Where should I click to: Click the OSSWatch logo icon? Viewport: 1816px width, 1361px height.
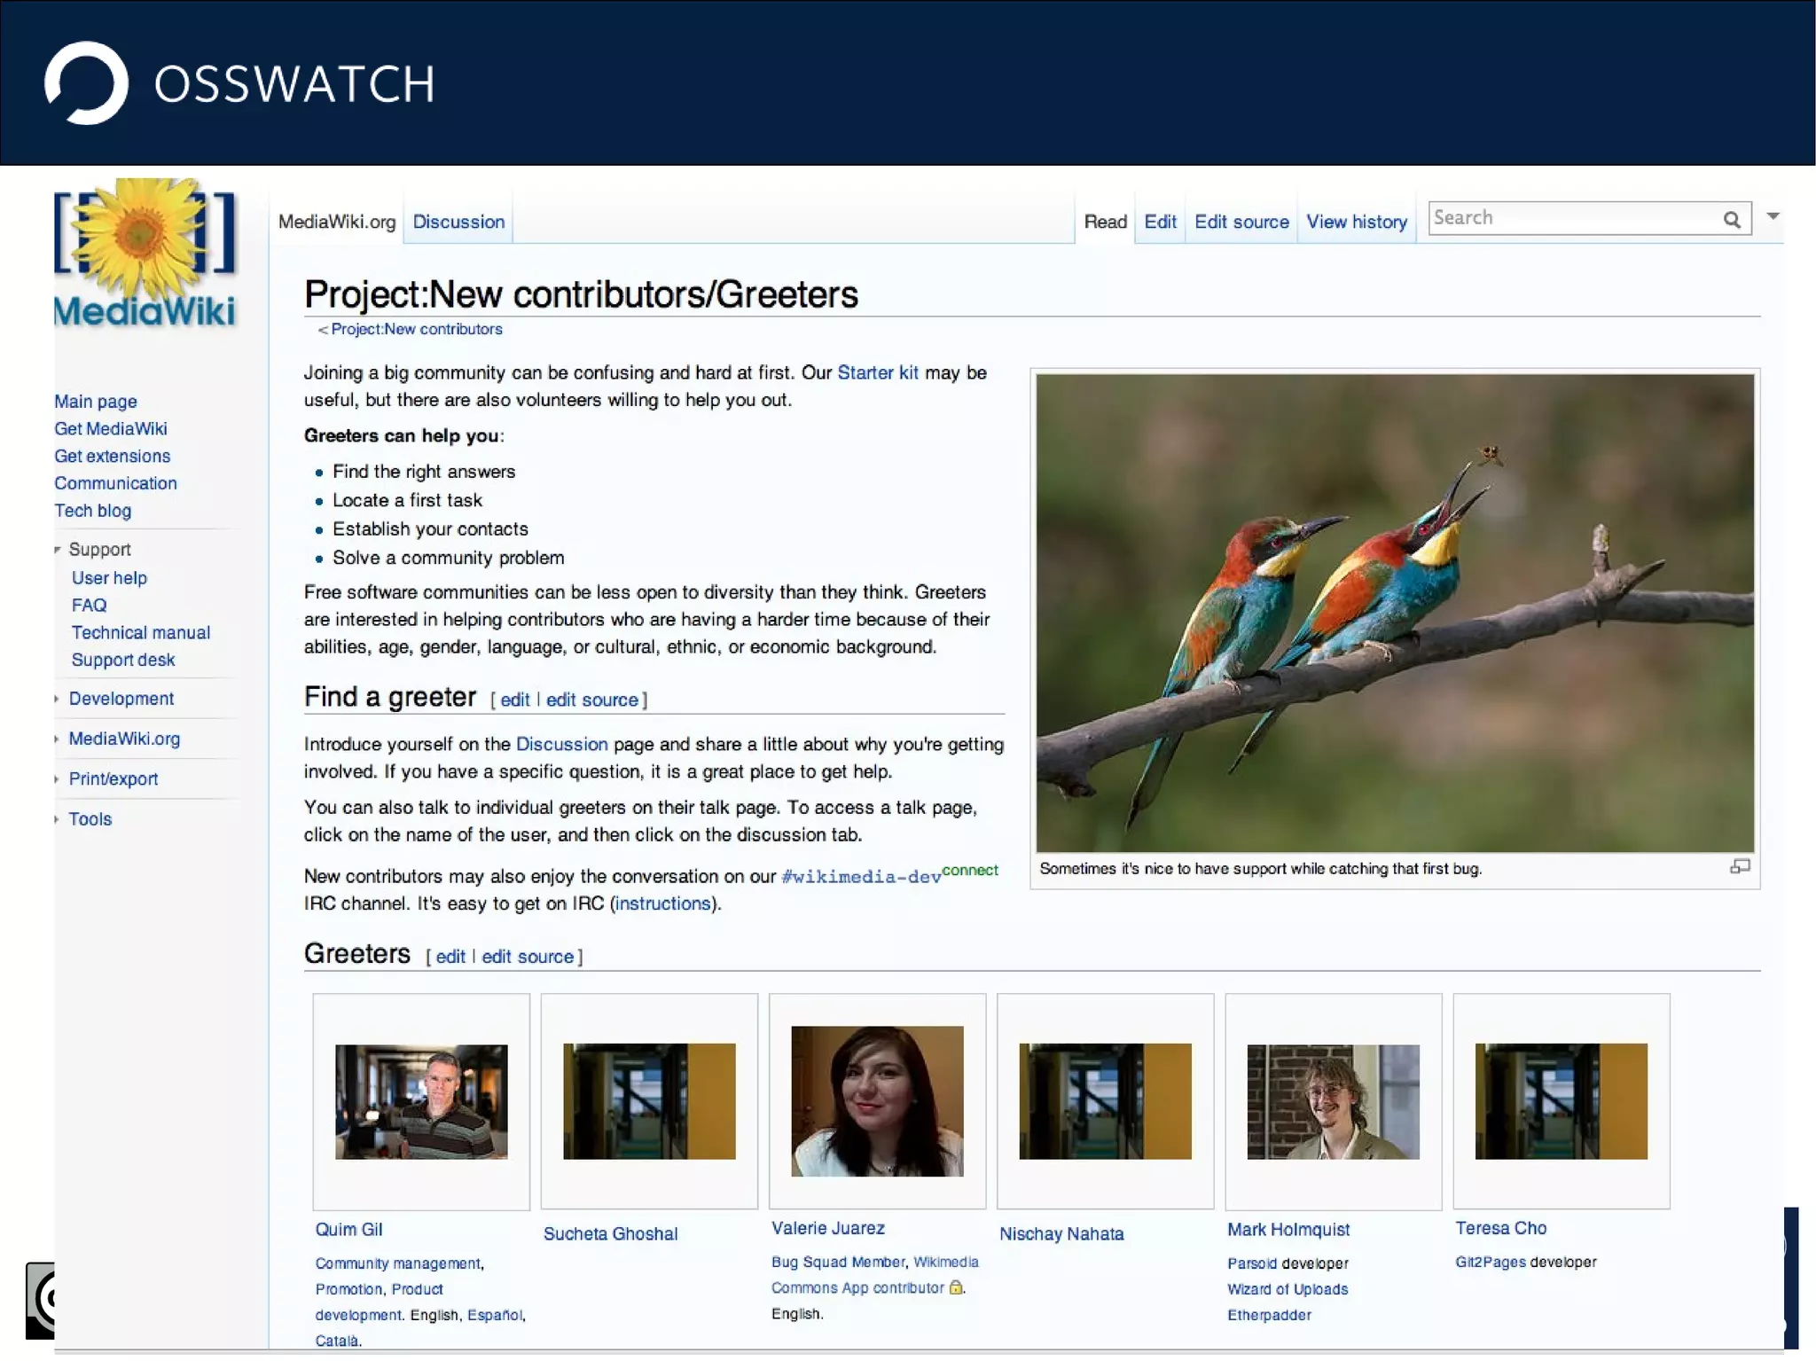click(86, 82)
